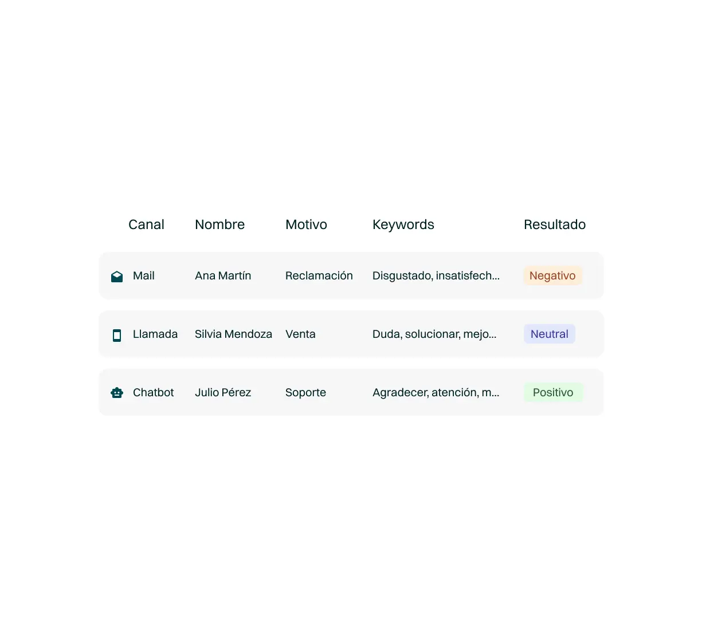Click the Canal column header
The height and width of the screenshot is (623, 706).
pos(146,224)
